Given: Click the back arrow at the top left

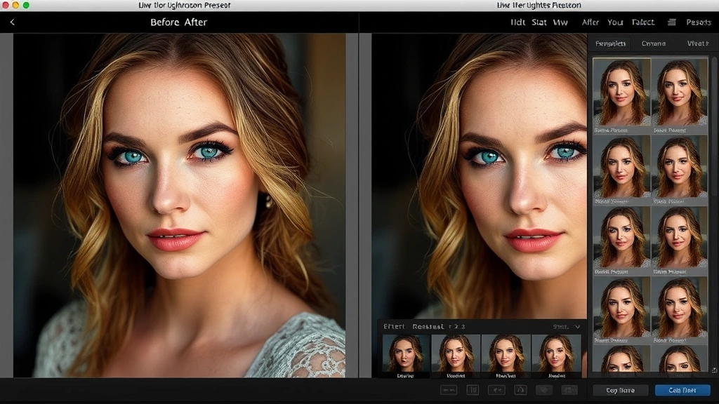Looking at the screenshot, I should (11, 22).
